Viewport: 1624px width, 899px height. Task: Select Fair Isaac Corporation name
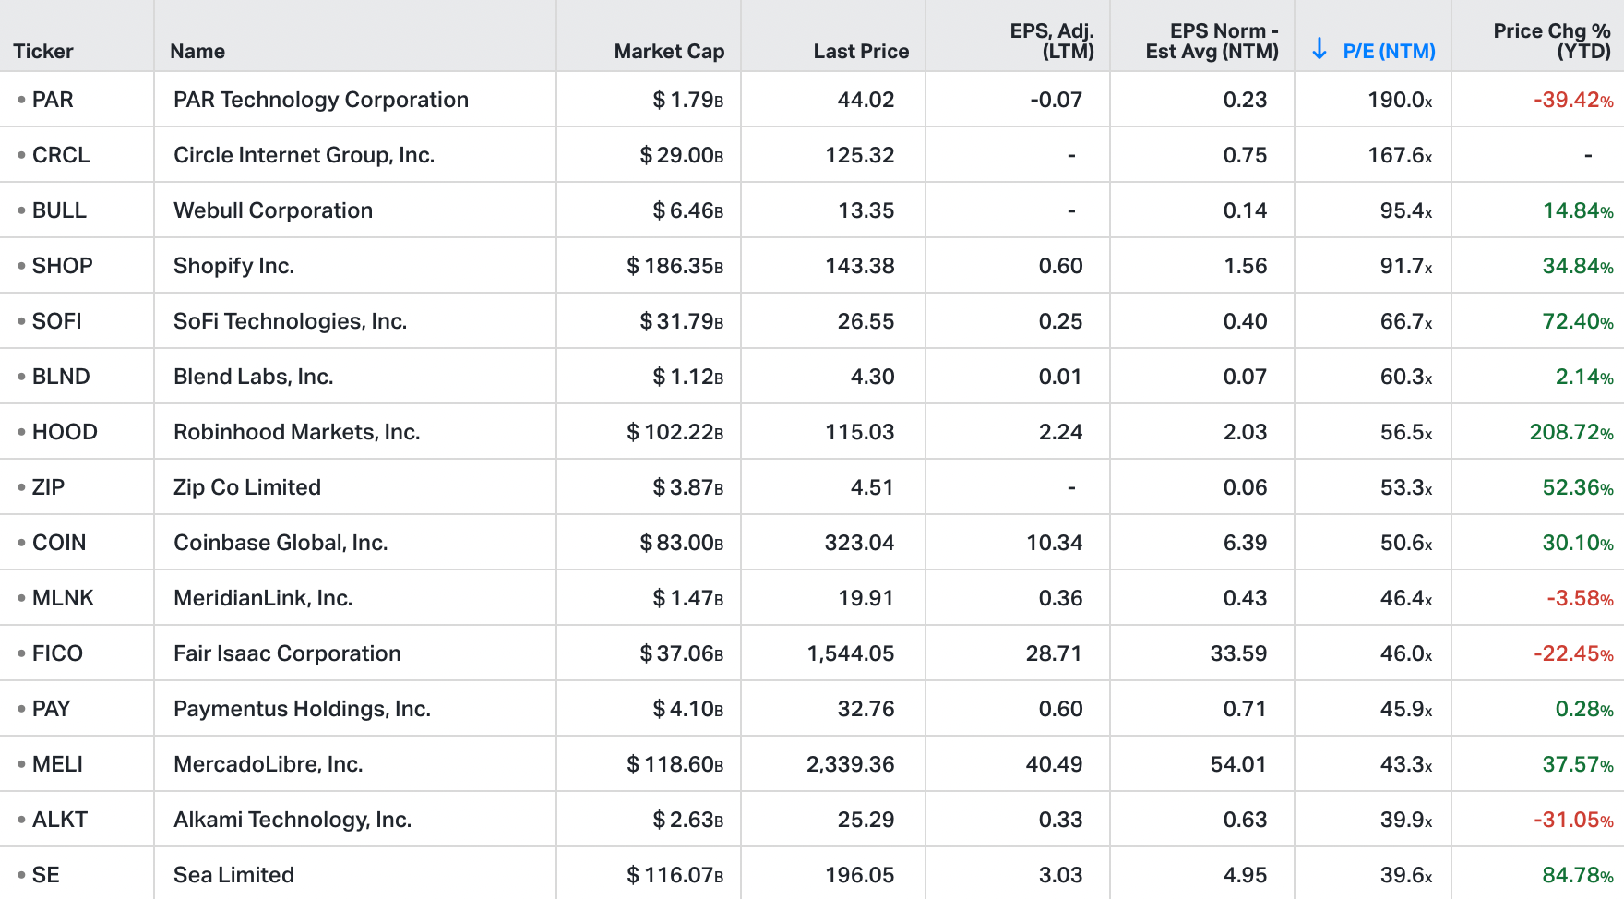(287, 653)
